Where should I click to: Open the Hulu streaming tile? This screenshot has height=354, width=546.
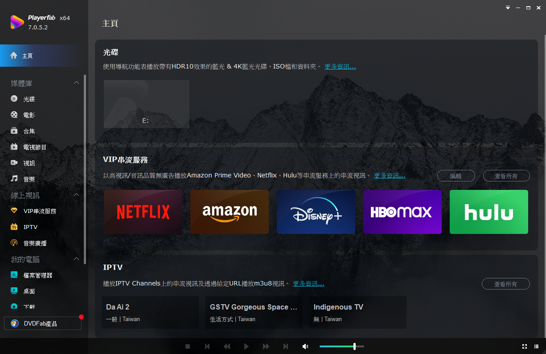click(489, 212)
